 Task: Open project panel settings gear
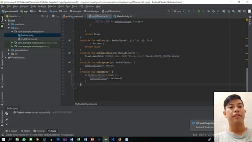pos(53,16)
